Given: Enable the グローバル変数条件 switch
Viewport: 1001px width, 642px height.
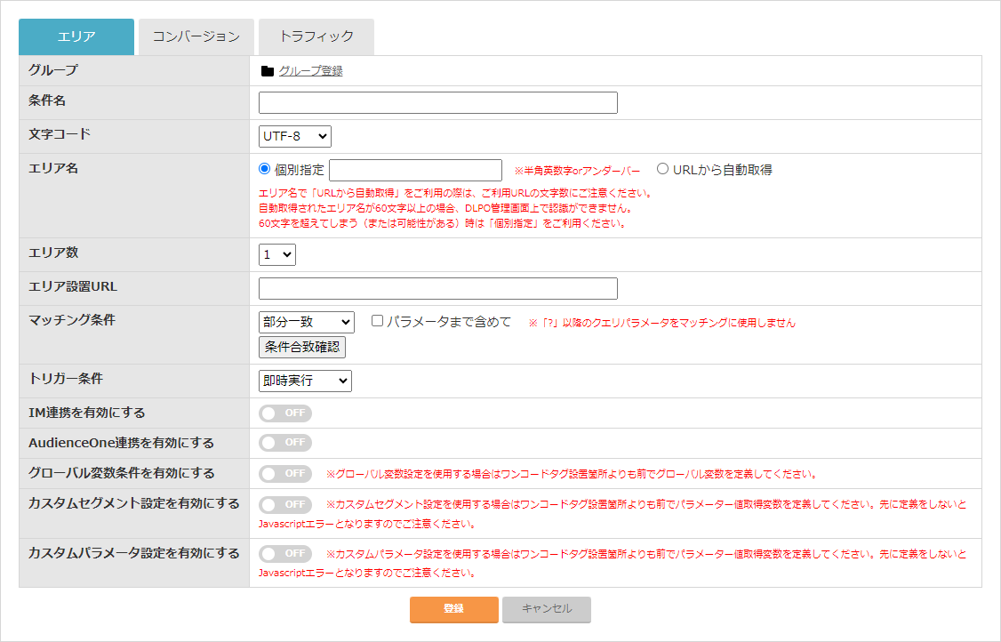Looking at the screenshot, I should 285,473.
